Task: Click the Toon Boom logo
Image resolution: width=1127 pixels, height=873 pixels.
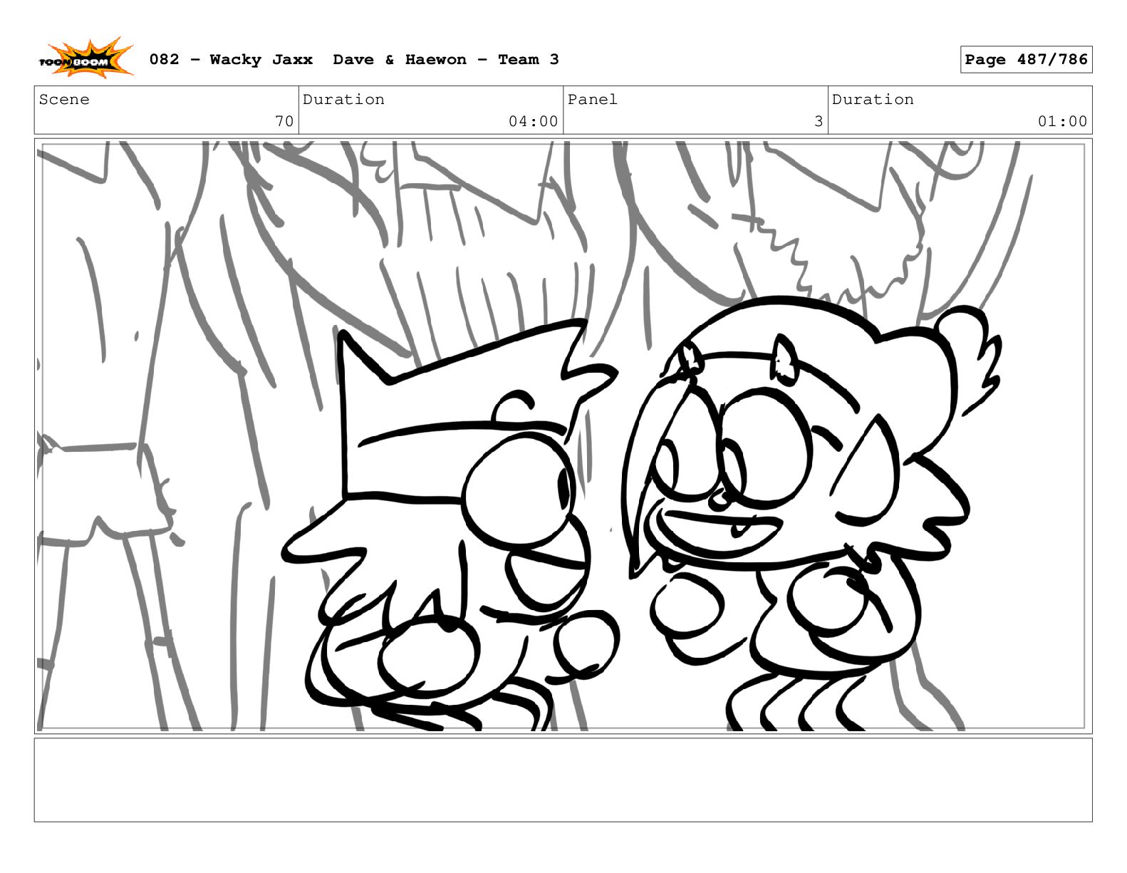Action: coord(86,58)
